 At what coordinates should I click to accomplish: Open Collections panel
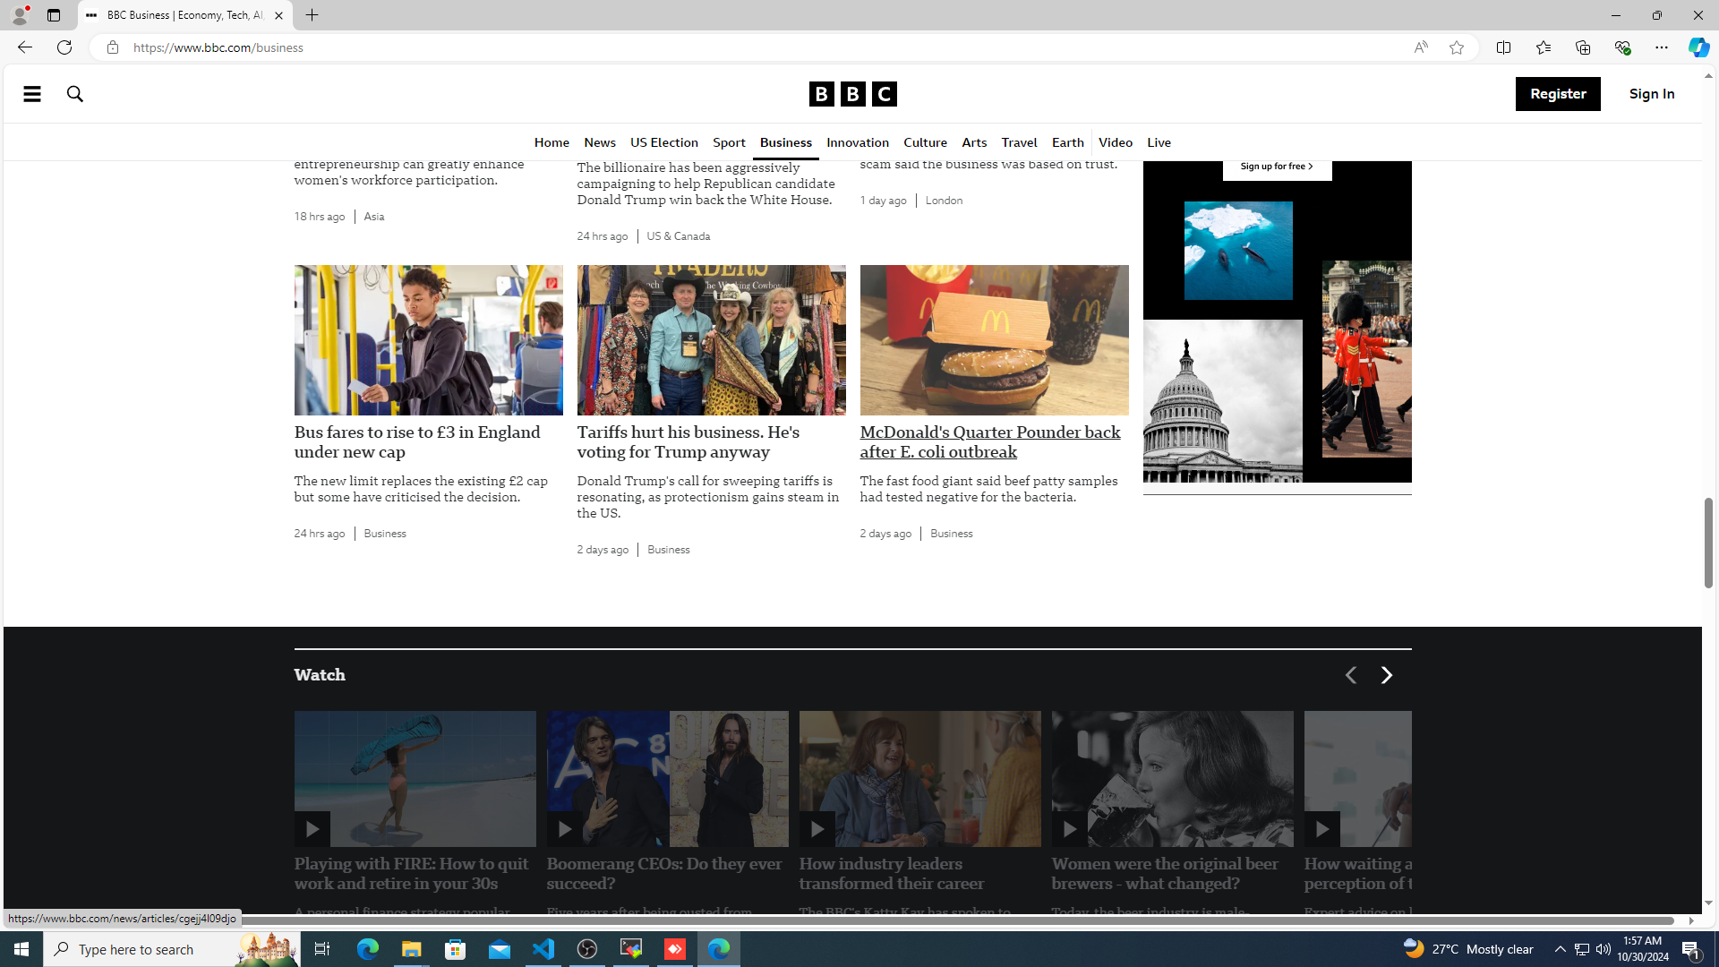(x=1582, y=47)
